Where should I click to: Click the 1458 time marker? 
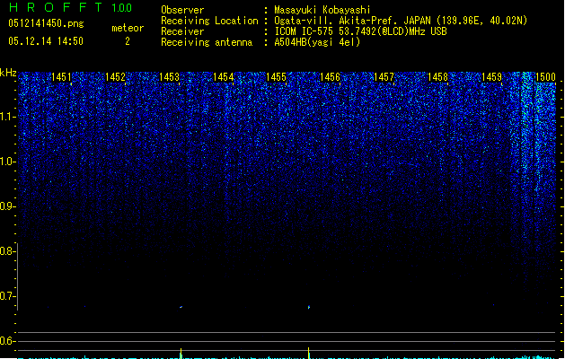437,77
